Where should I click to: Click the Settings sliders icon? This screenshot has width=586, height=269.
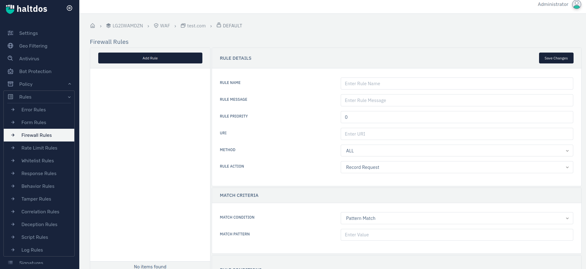[x=11, y=33]
